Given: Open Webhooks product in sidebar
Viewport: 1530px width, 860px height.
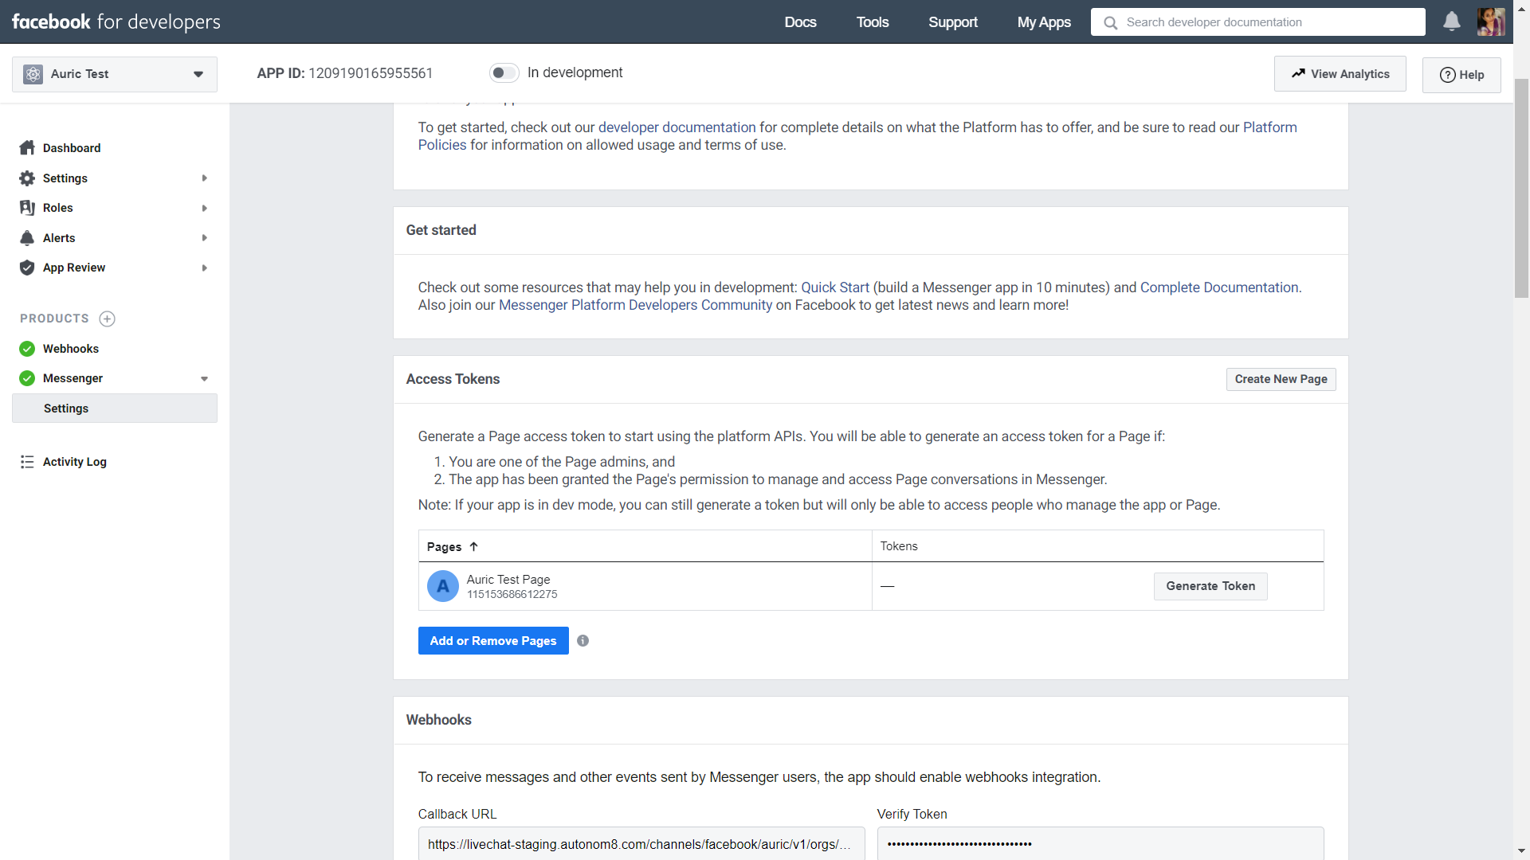Looking at the screenshot, I should point(71,349).
